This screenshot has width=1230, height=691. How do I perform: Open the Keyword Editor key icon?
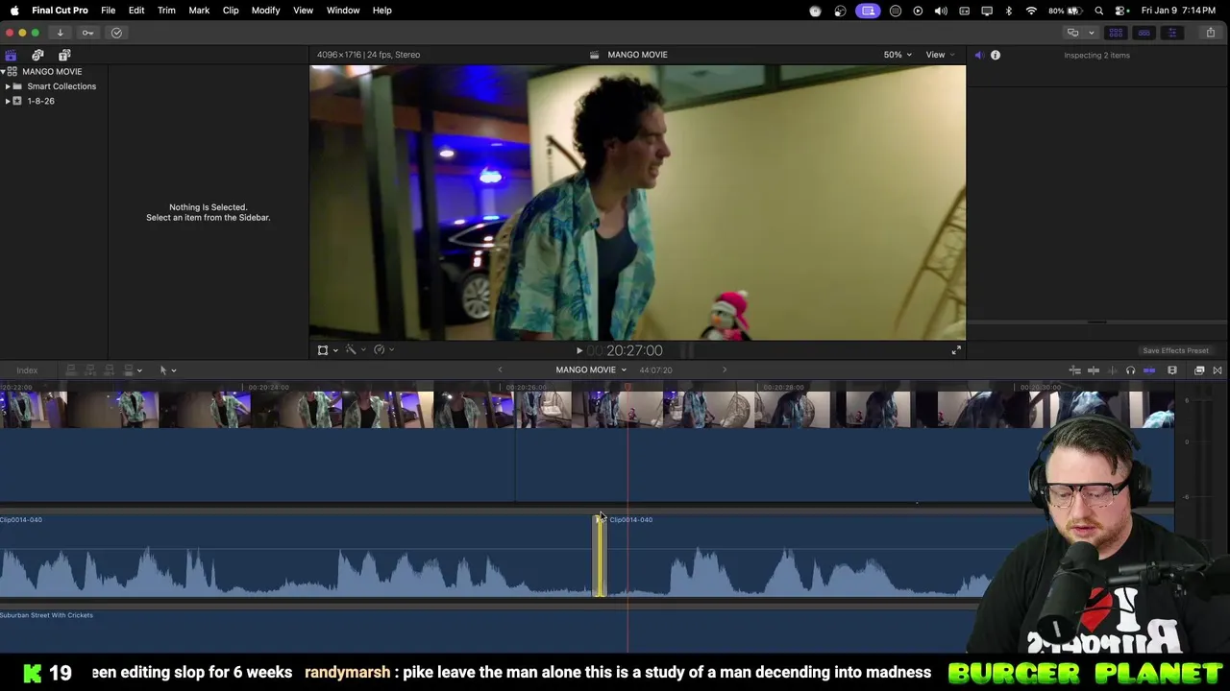pos(87,33)
